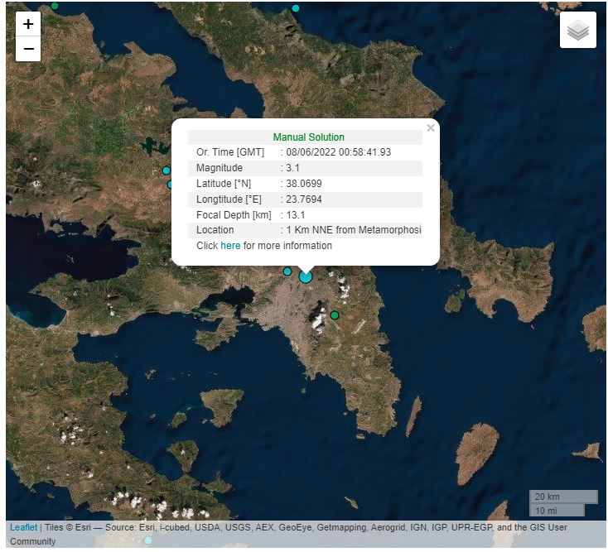The image size is (608, 552).
Task: Click the pale cyan marker in the attribution bar
Action: click(148, 540)
